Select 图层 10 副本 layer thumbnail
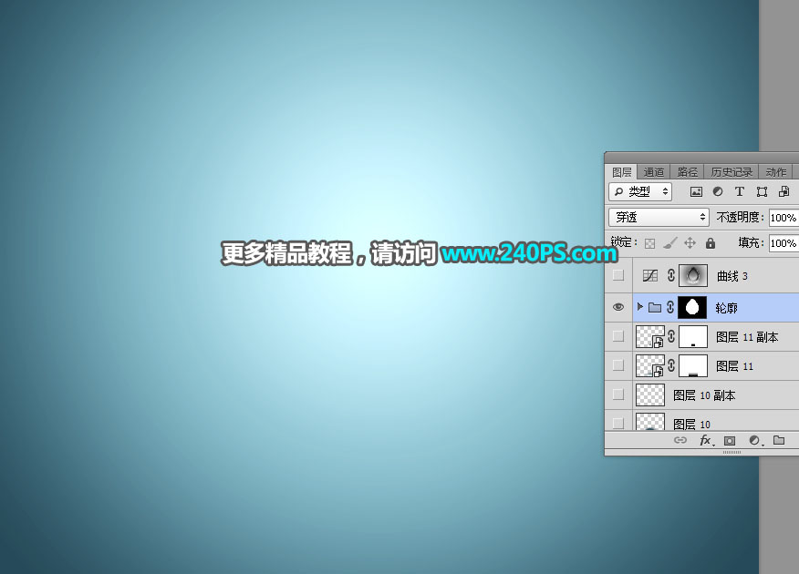 tap(650, 395)
